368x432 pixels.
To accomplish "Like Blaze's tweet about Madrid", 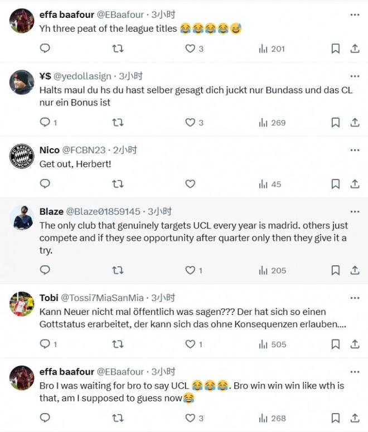I will click(190, 270).
